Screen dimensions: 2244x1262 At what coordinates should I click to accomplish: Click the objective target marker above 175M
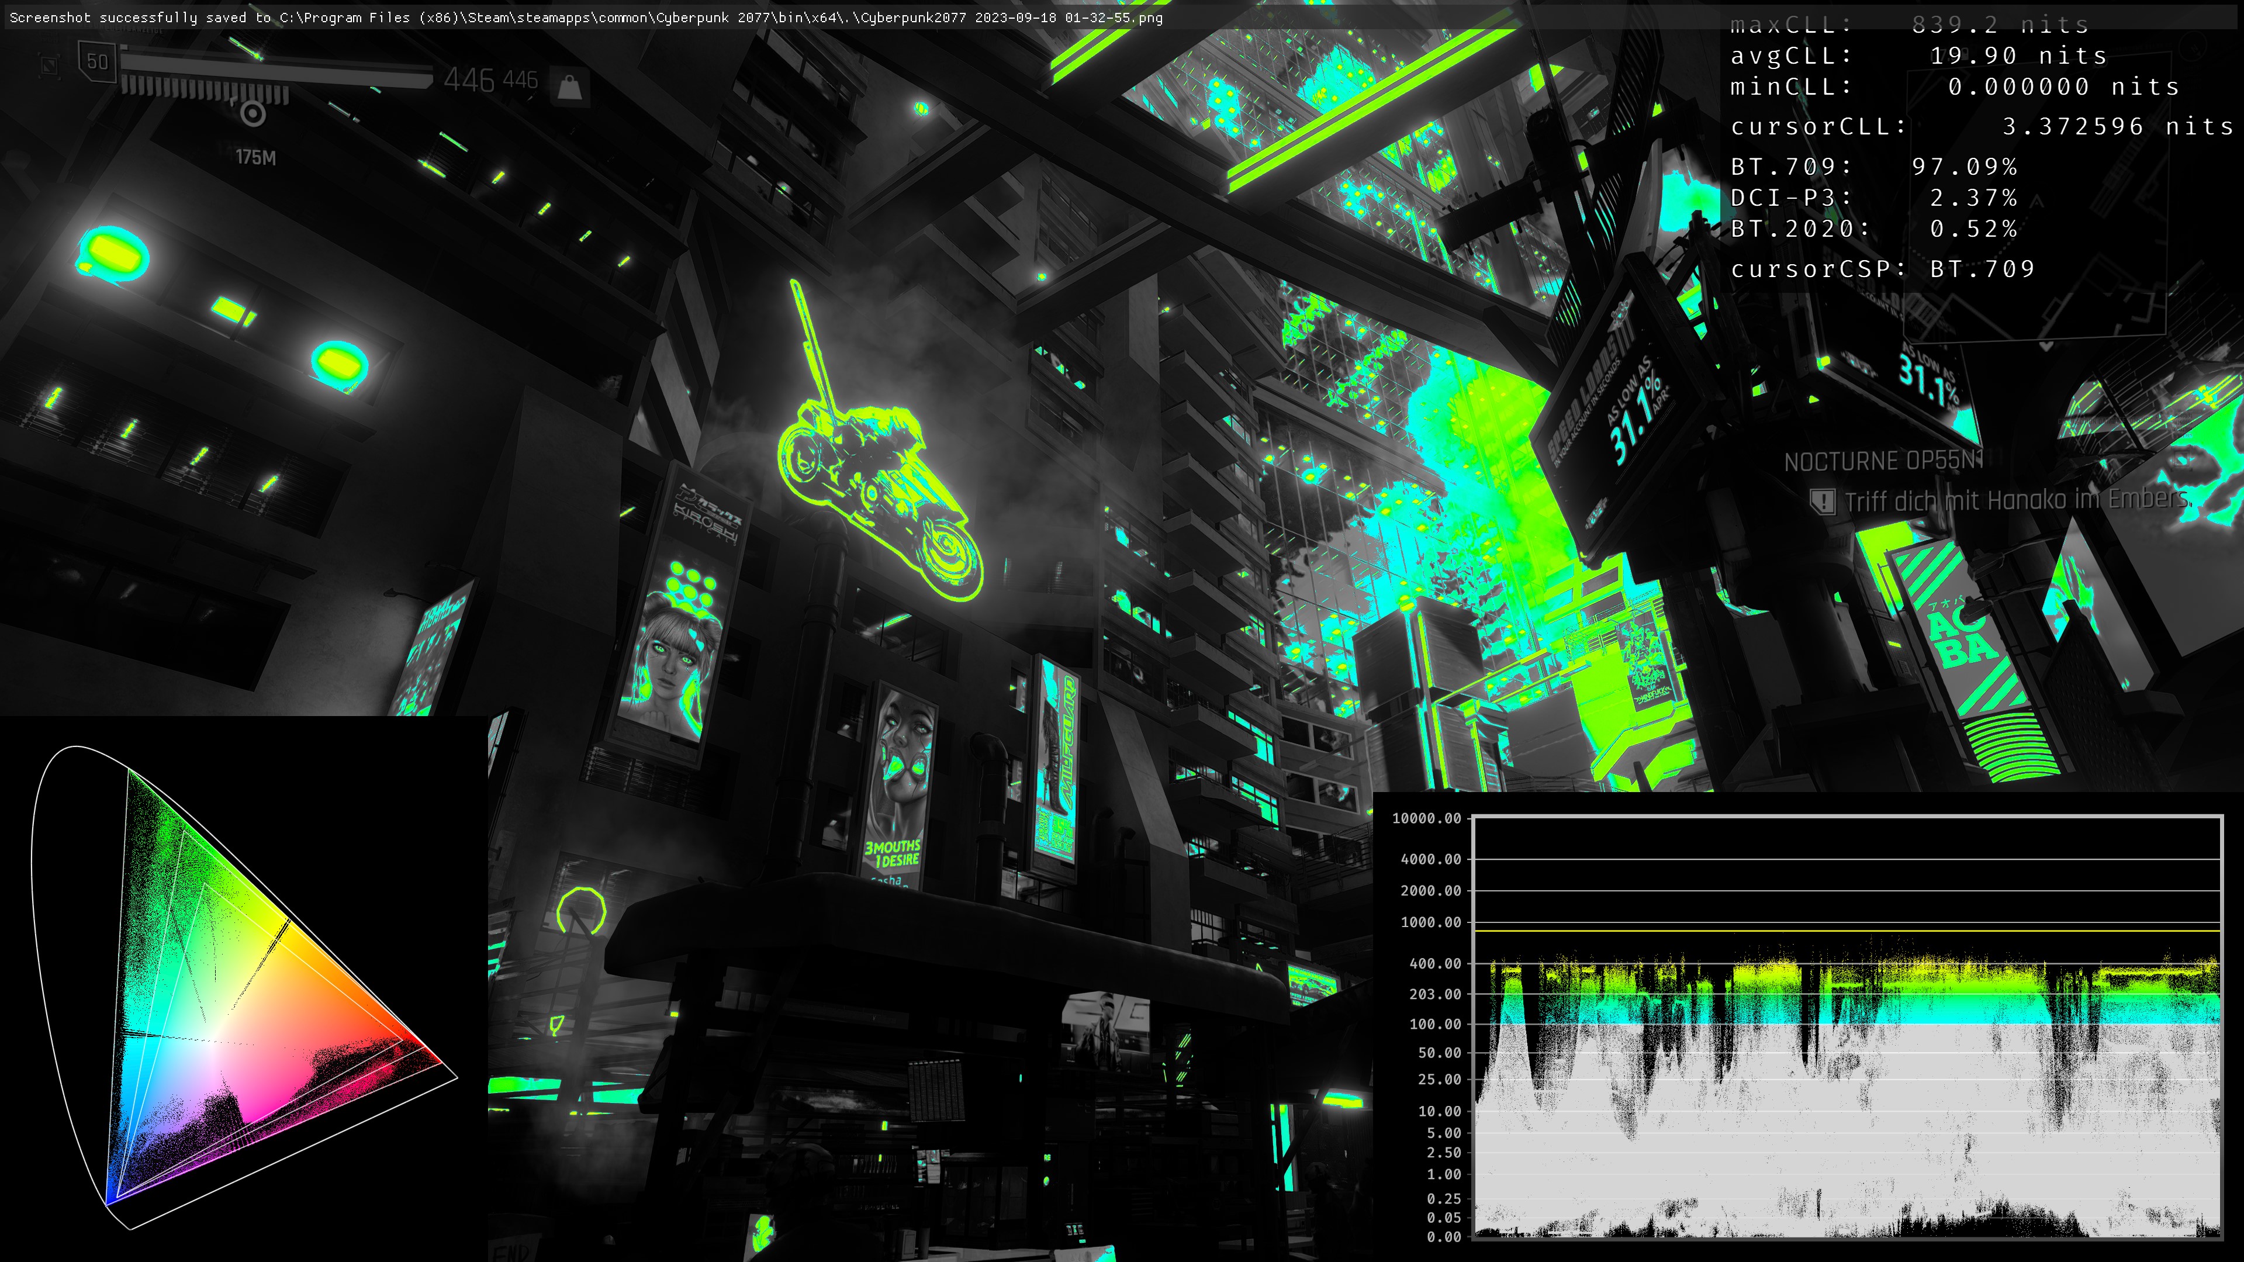253,113
